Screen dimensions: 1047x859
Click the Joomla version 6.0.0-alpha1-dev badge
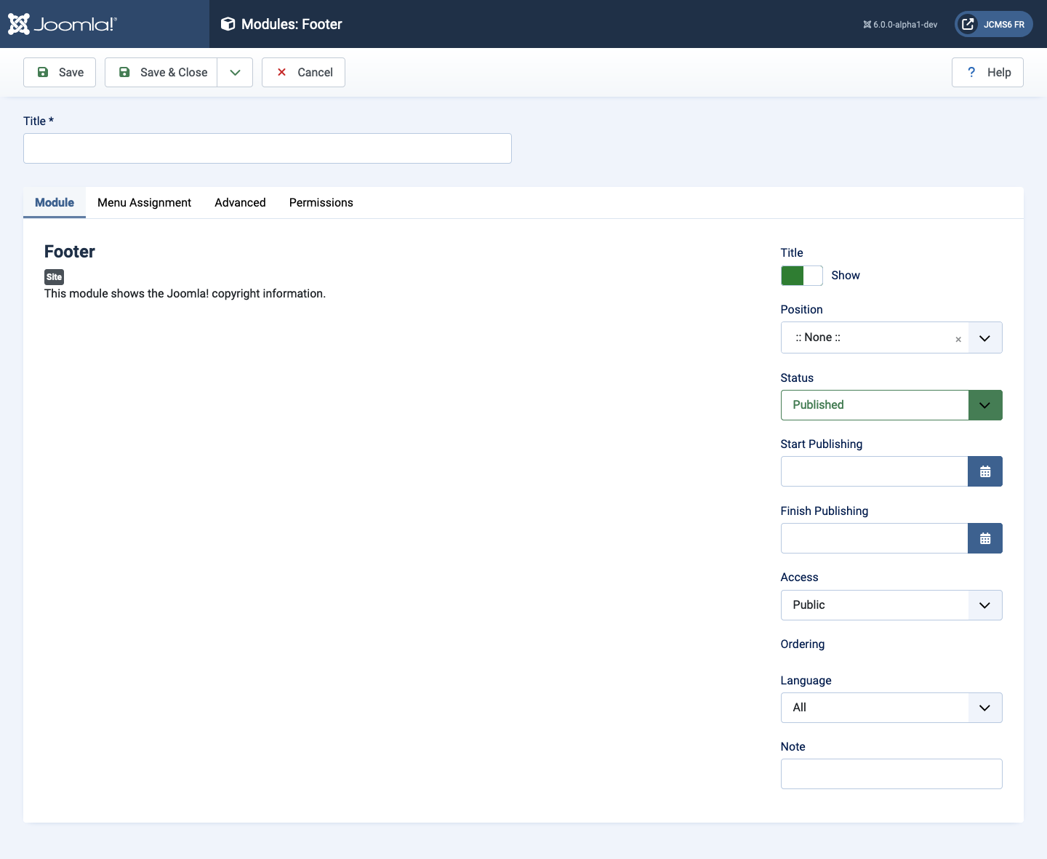pos(900,25)
